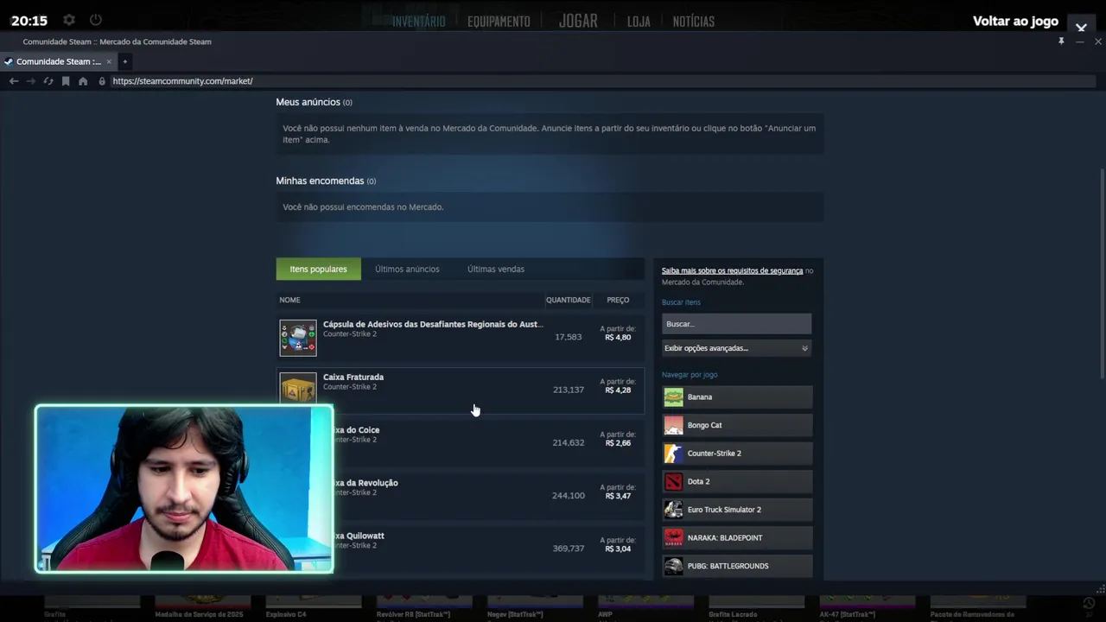Image resolution: width=1106 pixels, height=622 pixels.
Task: Click the NARAKA: BLADEPOINT icon
Action: coord(673,538)
